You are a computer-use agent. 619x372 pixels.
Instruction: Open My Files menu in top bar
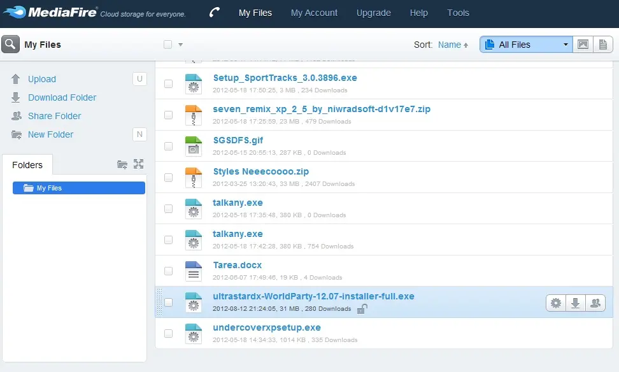tap(255, 13)
